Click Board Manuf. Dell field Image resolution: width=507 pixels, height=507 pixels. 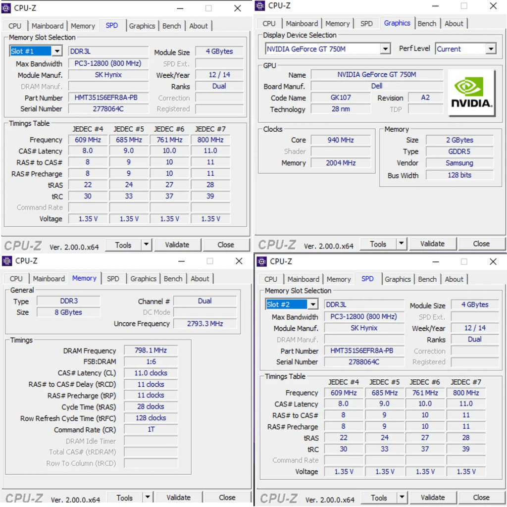coord(377,86)
